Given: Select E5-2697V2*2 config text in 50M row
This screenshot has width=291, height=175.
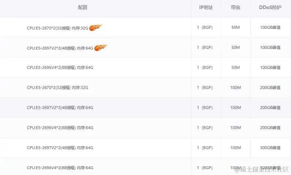Looking at the screenshot, I should 60,48.
